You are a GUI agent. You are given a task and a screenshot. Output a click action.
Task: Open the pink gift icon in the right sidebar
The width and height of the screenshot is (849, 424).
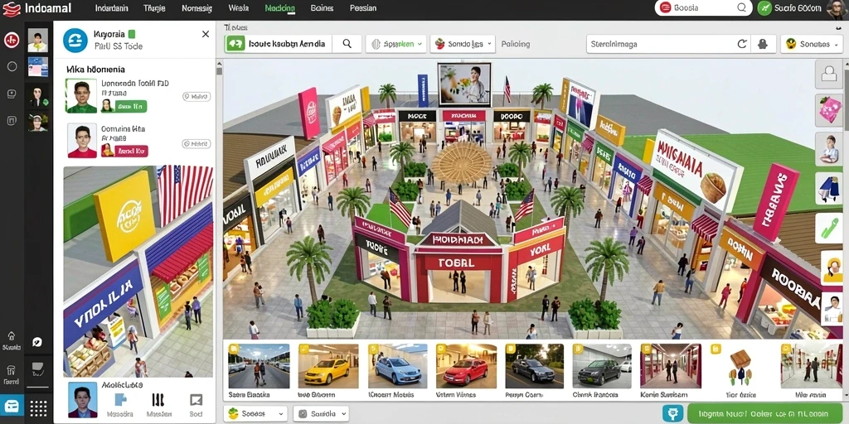[x=829, y=110]
